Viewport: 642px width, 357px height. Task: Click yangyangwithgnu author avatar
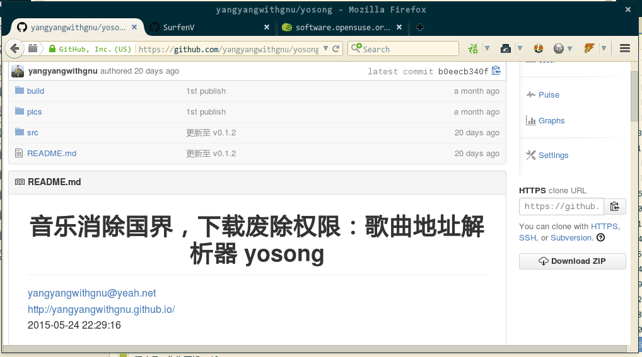(18, 71)
